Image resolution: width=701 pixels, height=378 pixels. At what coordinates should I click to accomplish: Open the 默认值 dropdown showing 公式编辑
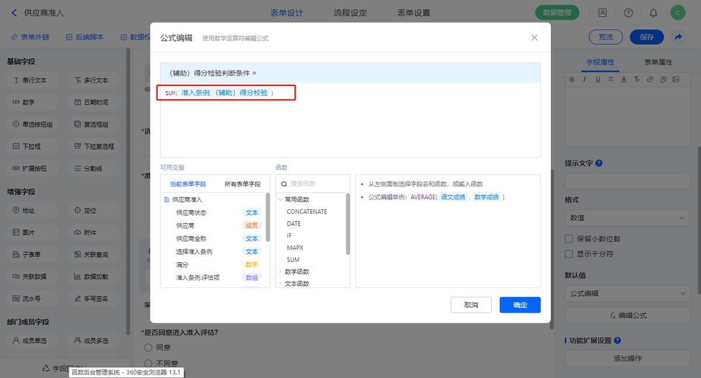tap(627, 293)
